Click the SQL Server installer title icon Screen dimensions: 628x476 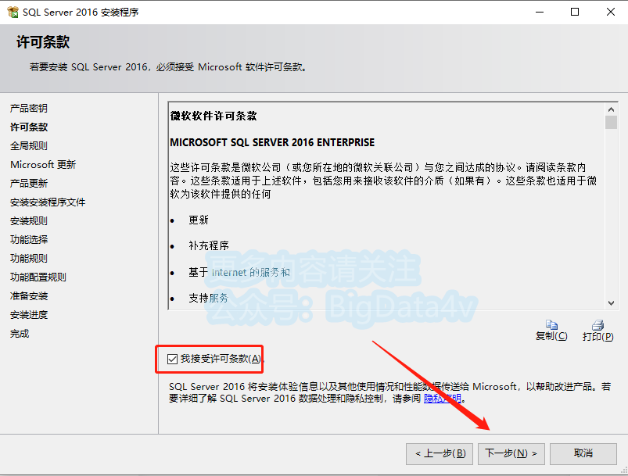(13, 12)
